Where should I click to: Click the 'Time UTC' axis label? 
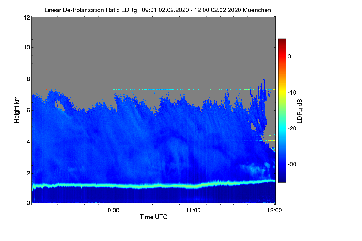[154, 217]
